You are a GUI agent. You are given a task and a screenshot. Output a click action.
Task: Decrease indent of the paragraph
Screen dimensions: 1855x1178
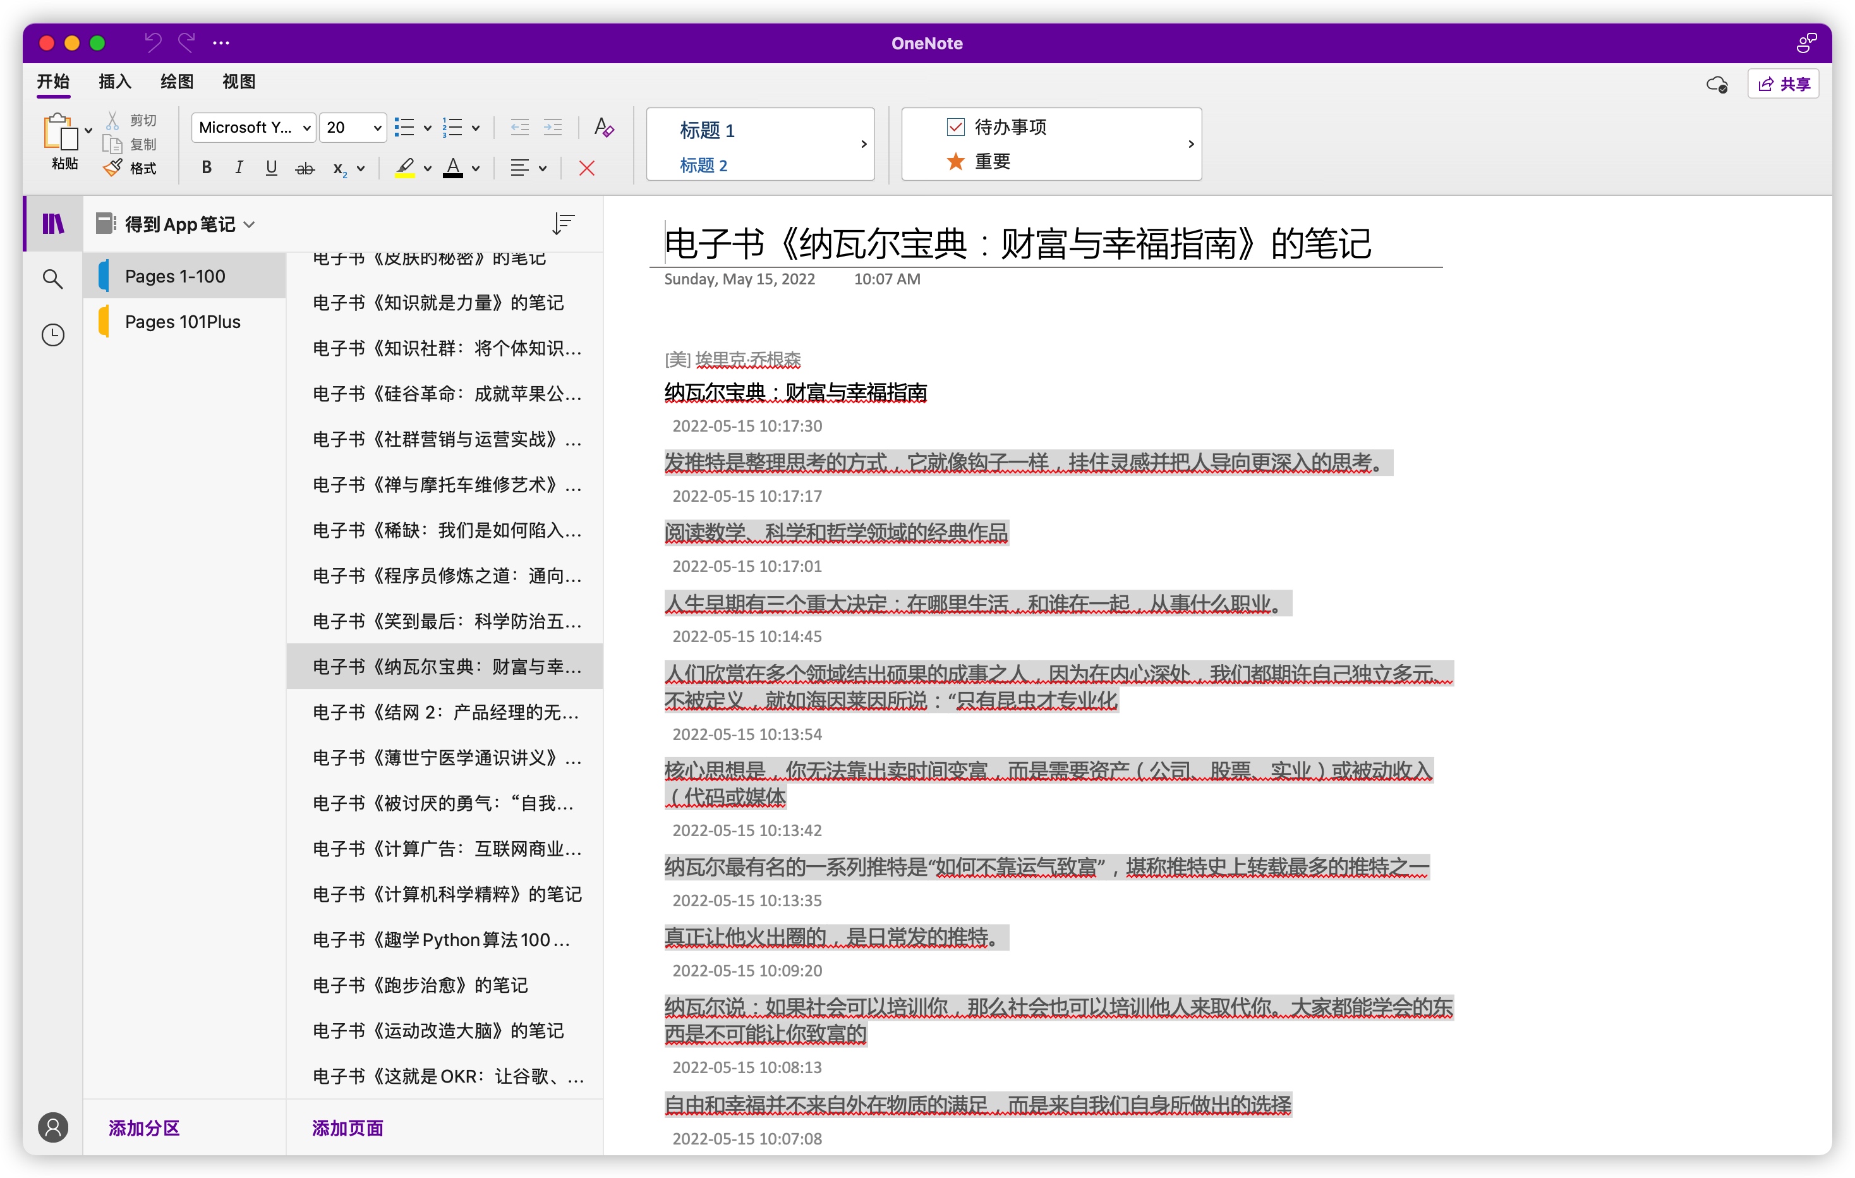point(520,127)
